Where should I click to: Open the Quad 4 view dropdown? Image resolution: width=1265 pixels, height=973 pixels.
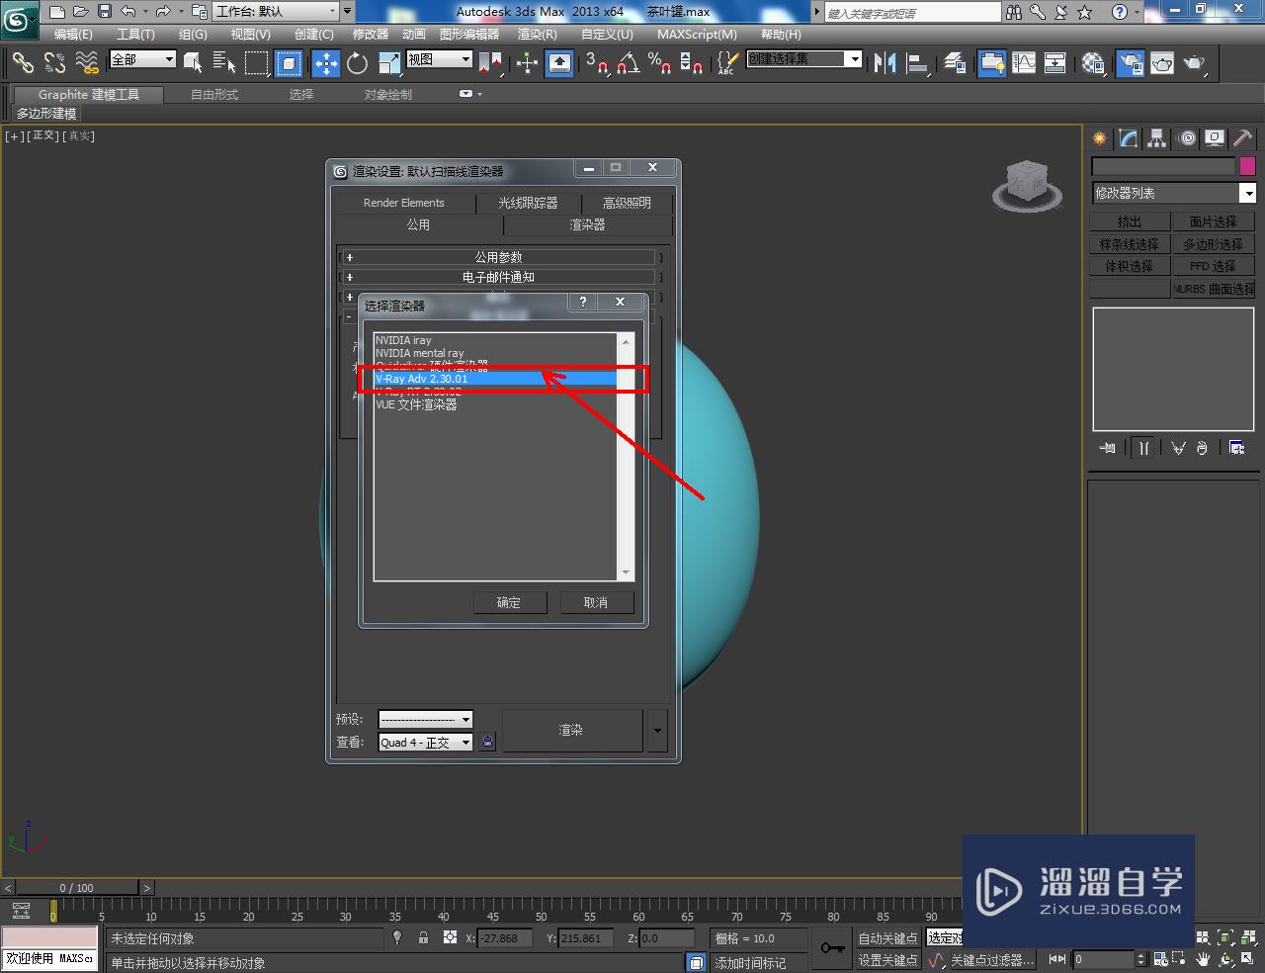click(426, 743)
